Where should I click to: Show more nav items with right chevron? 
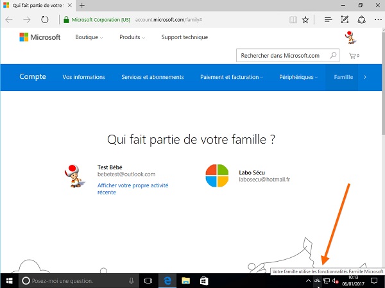(x=365, y=77)
